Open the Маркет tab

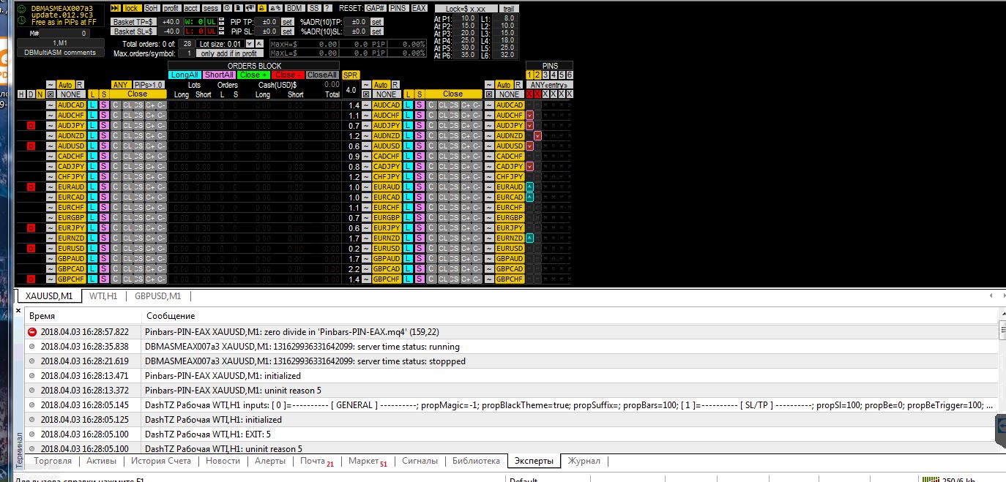[368, 462]
